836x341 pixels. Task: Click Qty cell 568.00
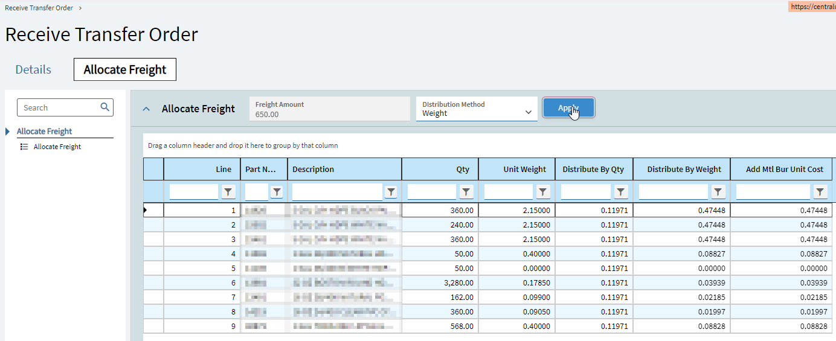tap(440, 326)
